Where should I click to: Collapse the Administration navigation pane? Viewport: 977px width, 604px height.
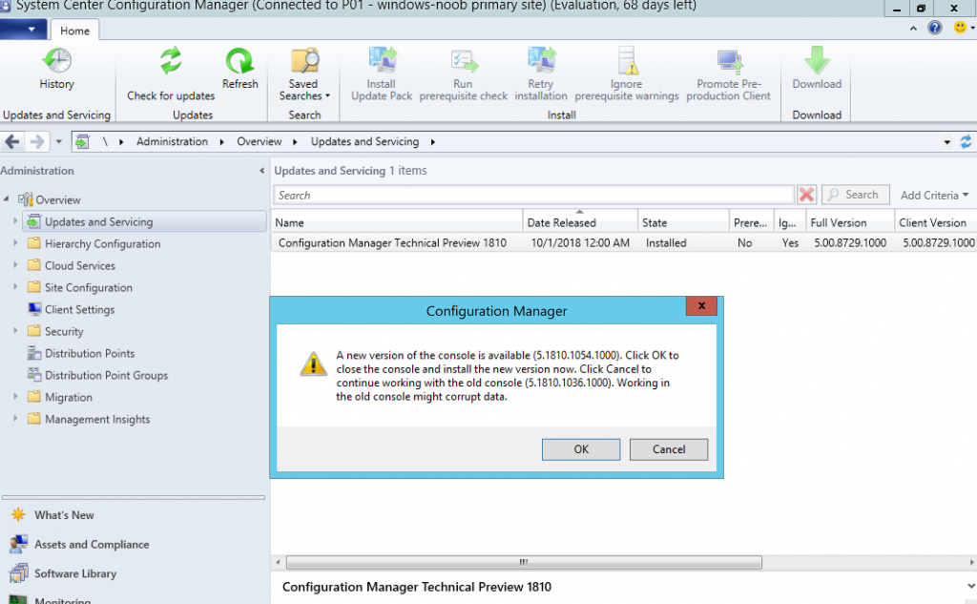click(x=261, y=171)
